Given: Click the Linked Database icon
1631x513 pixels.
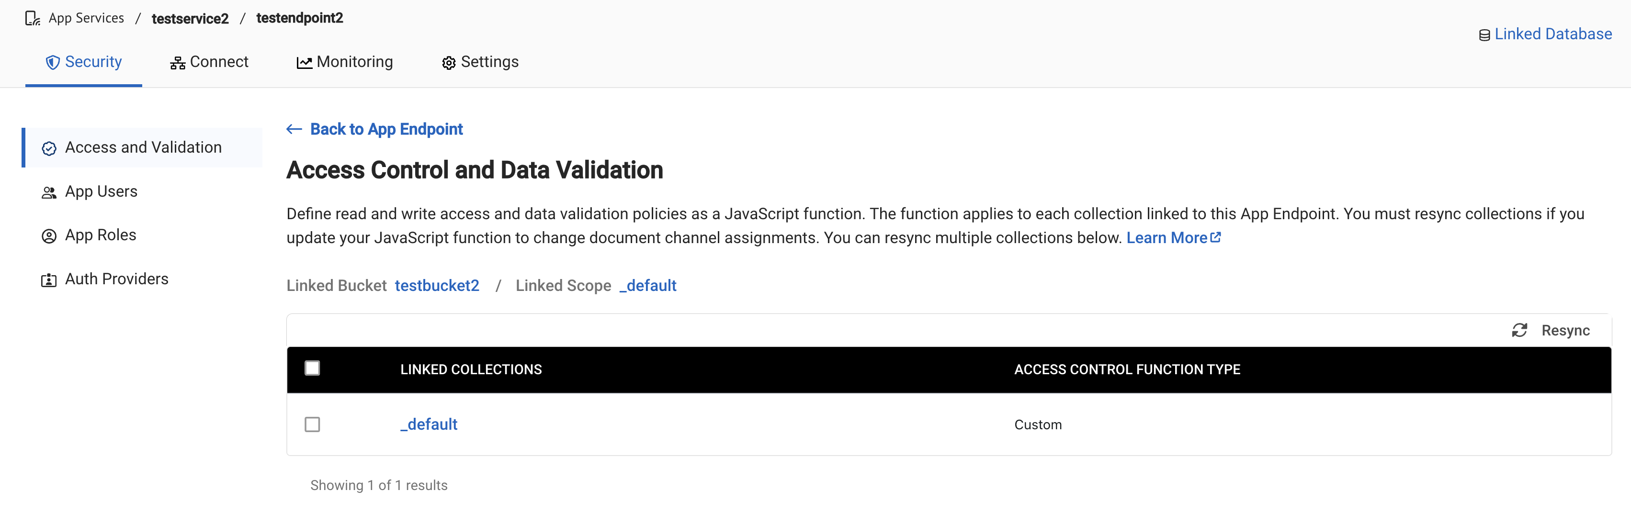Looking at the screenshot, I should tap(1484, 34).
